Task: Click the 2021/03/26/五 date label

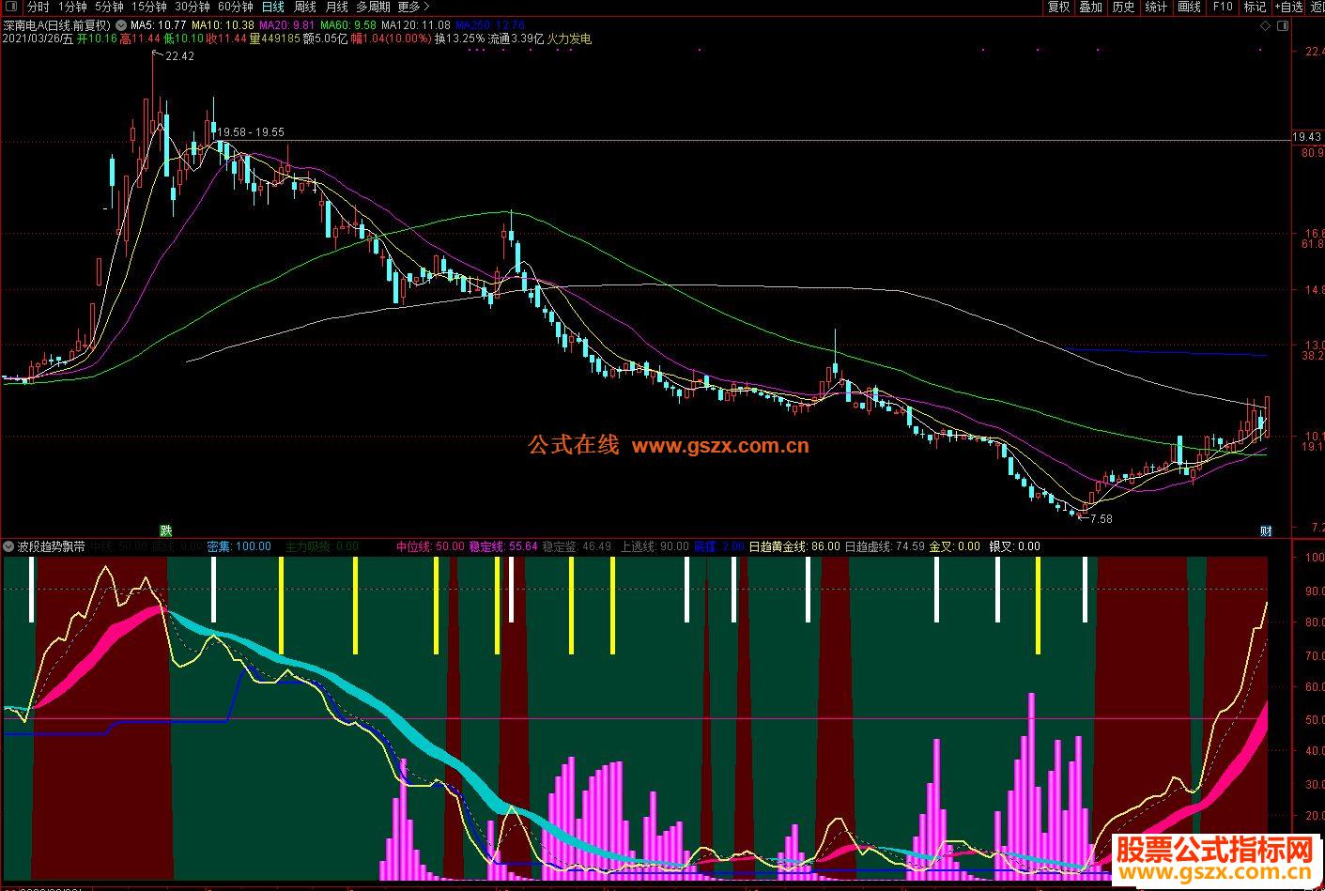Action: [38, 38]
